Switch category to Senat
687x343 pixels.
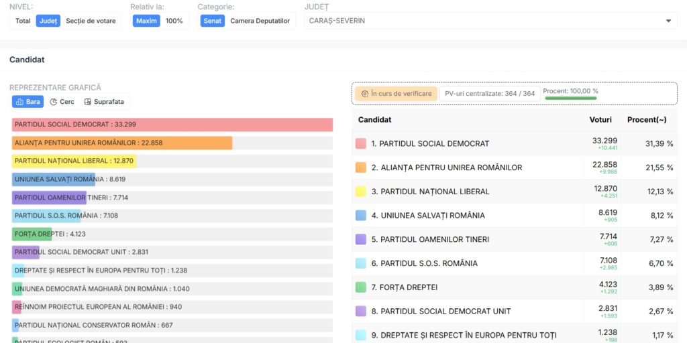click(x=213, y=21)
